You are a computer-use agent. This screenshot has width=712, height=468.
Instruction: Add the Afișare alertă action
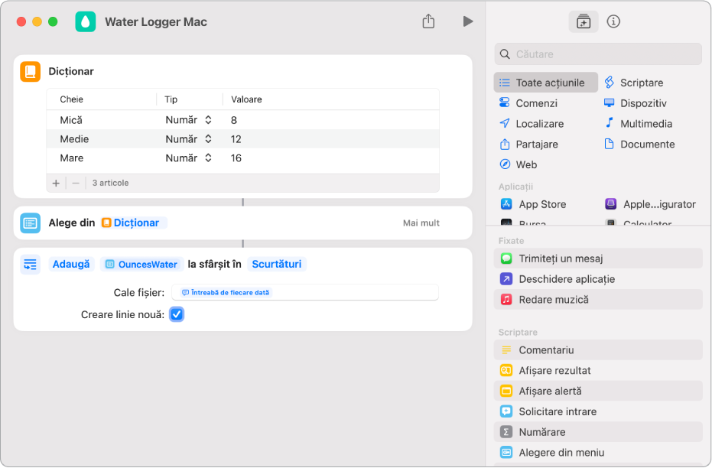[x=598, y=391]
